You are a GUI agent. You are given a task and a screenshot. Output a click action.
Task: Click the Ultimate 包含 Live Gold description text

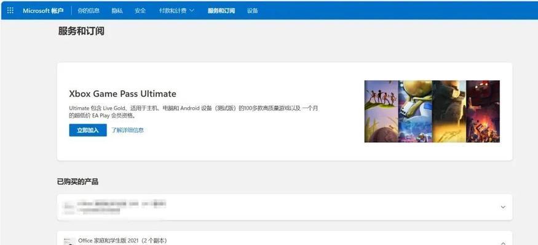pos(194,112)
